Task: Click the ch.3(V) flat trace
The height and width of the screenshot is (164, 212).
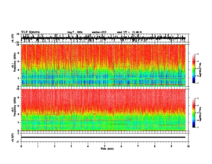Action: click(x=103, y=137)
